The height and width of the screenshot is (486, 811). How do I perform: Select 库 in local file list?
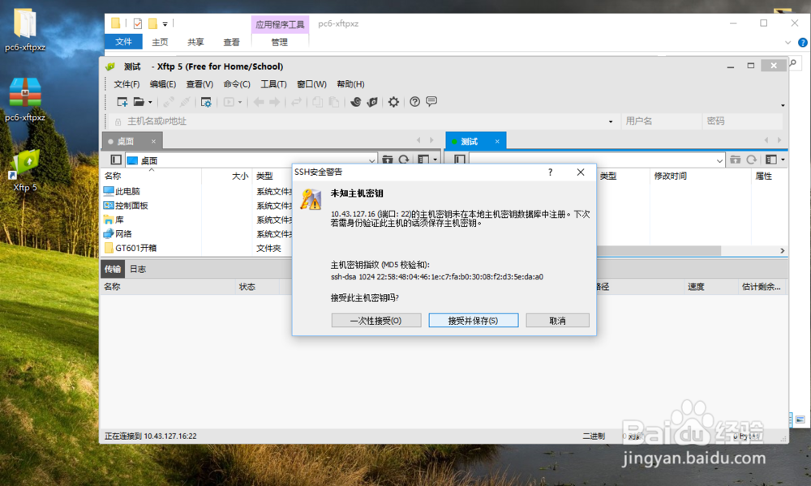click(x=114, y=220)
